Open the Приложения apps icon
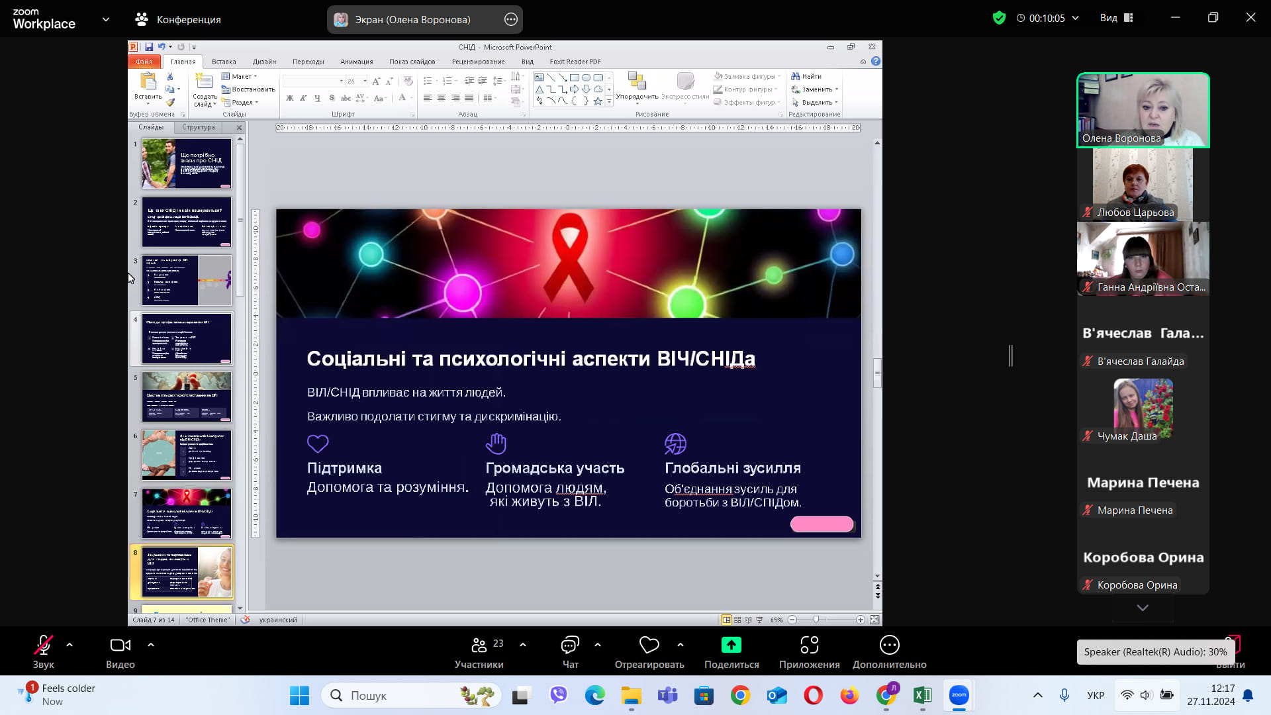The width and height of the screenshot is (1271, 715). point(809,645)
